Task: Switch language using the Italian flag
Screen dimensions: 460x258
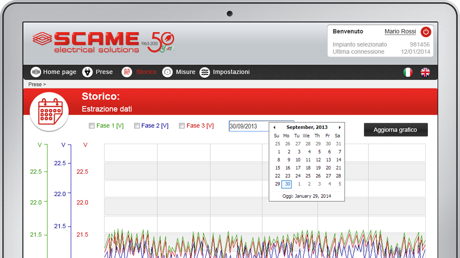Action: pyautogui.click(x=408, y=72)
